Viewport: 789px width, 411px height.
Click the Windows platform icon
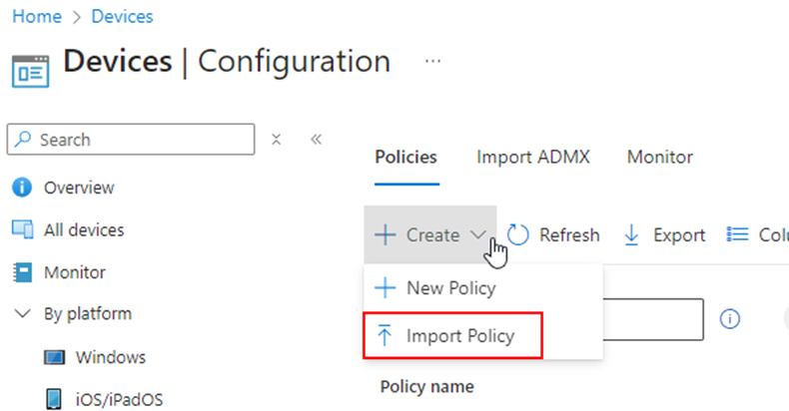(x=56, y=357)
